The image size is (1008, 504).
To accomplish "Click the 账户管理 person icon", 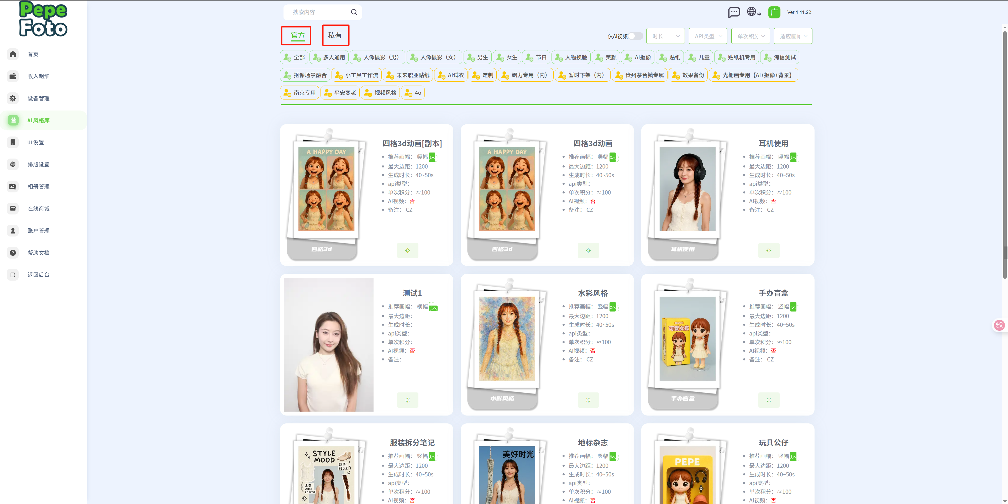I will [x=13, y=230].
